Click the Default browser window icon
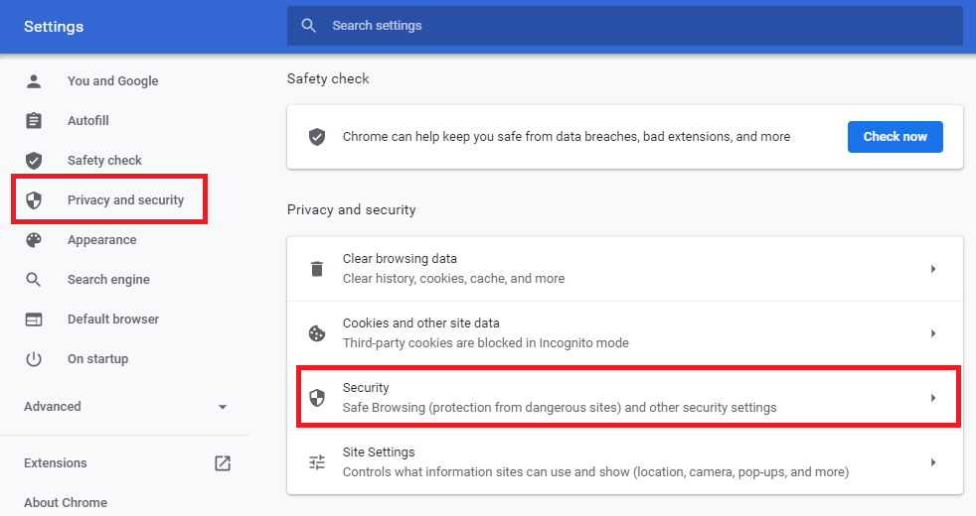 click(x=34, y=320)
